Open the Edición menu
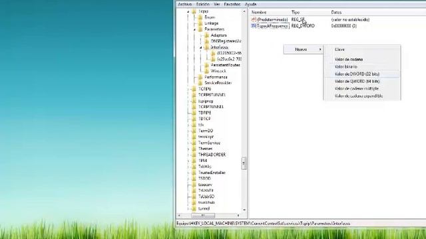This screenshot has height=239, width=426. tap(203, 5)
